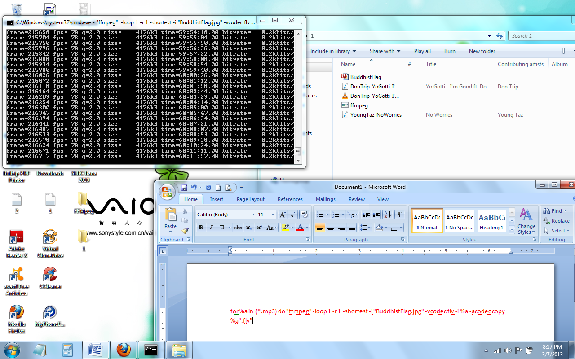Click Burn in Explorer toolbar

[450, 51]
